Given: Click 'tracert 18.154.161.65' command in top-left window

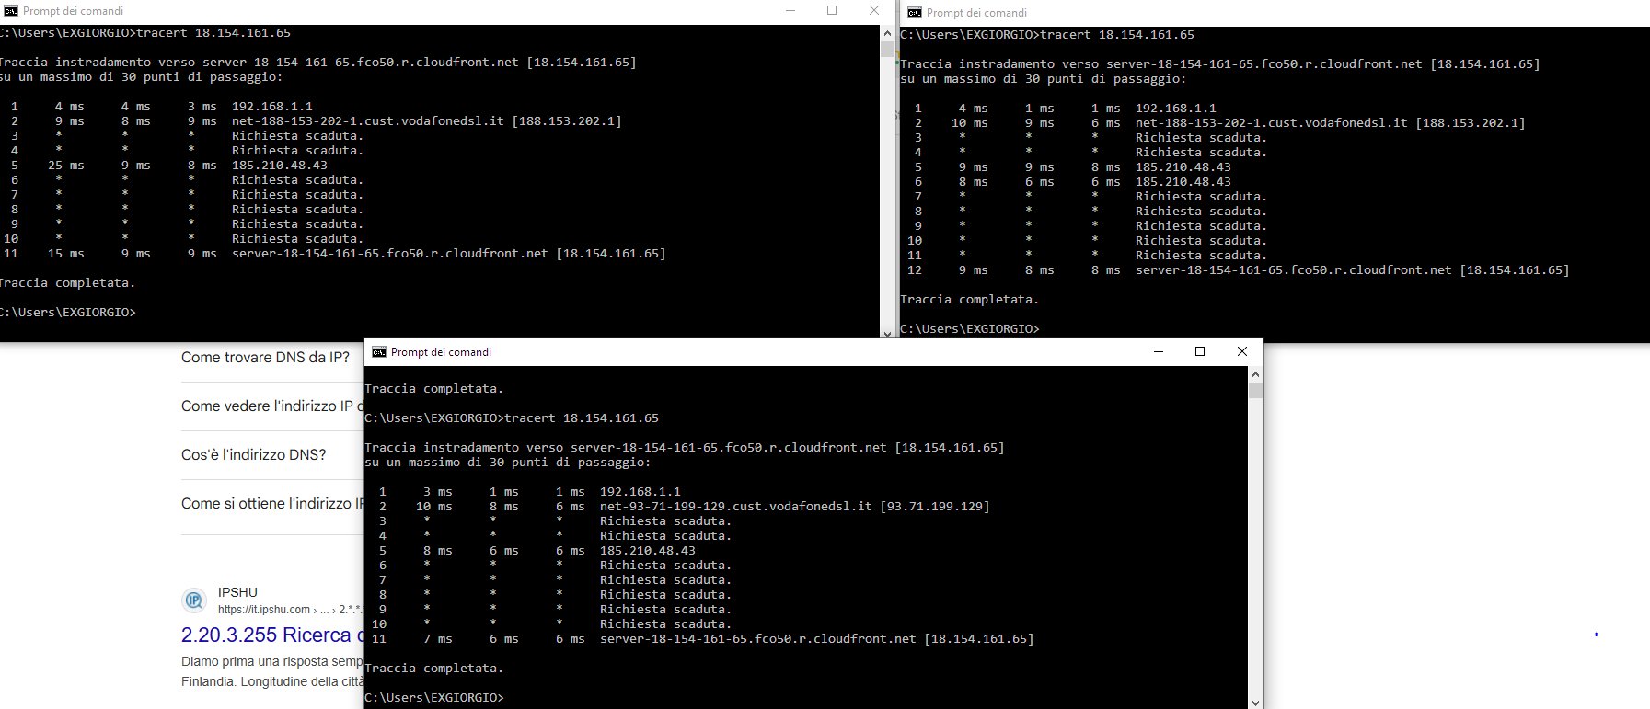Looking at the screenshot, I should (213, 33).
